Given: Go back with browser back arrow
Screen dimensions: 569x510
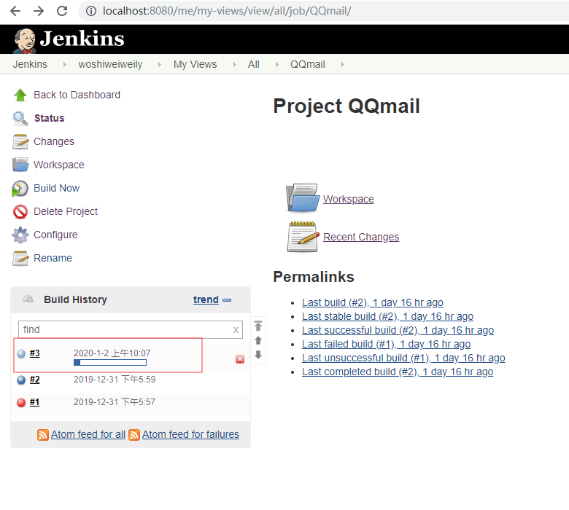Looking at the screenshot, I should click(15, 11).
